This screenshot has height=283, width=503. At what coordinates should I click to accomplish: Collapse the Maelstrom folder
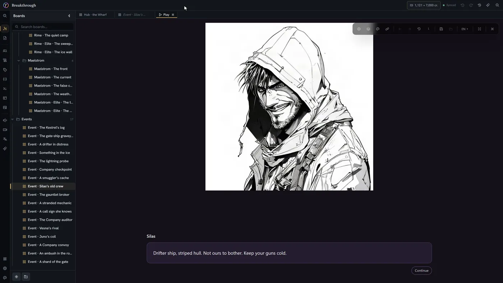pyautogui.click(x=19, y=61)
